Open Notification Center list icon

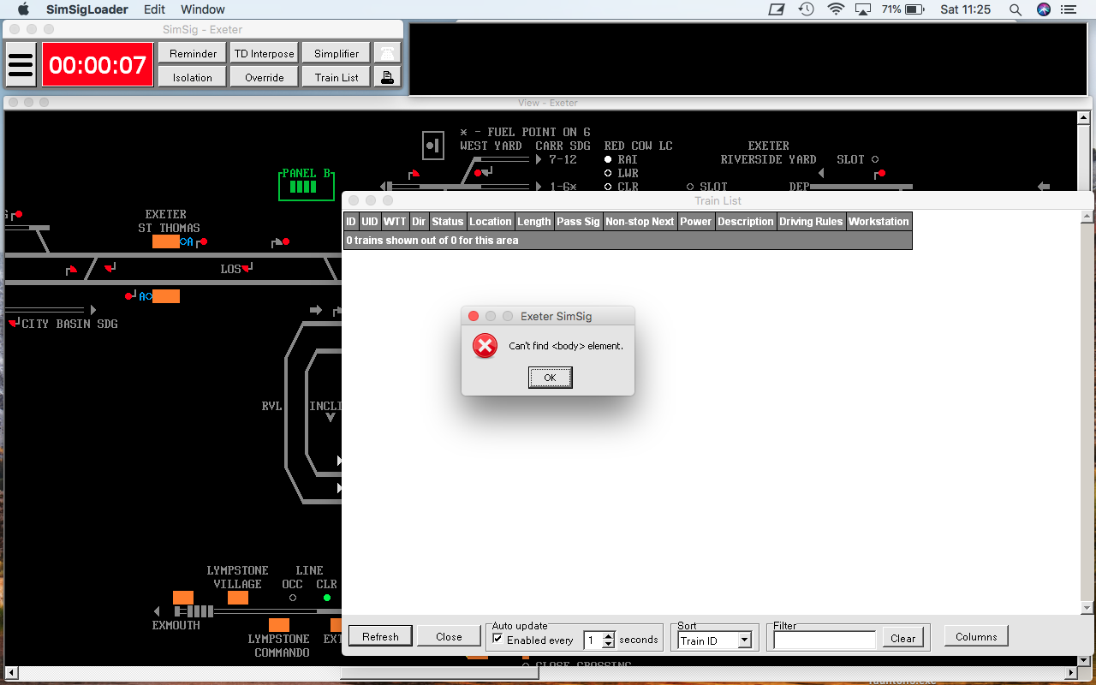click(x=1070, y=9)
